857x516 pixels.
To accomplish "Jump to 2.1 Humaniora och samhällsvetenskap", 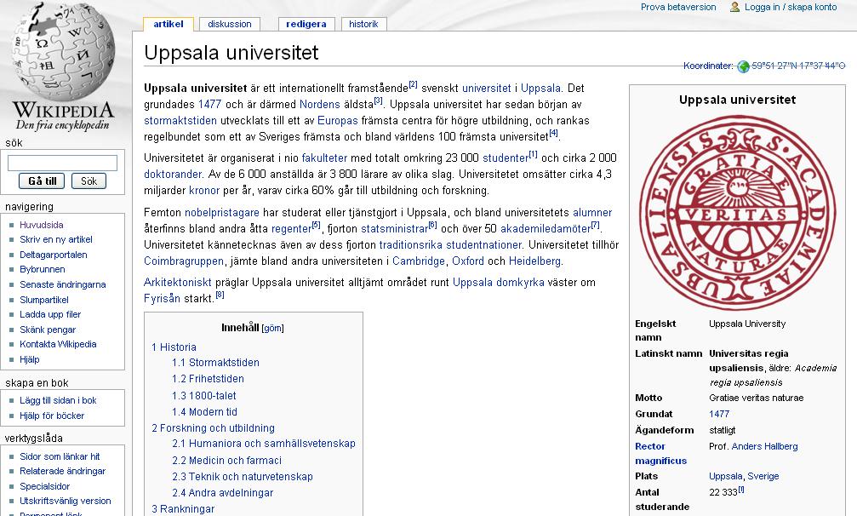I will click(x=264, y=444).
